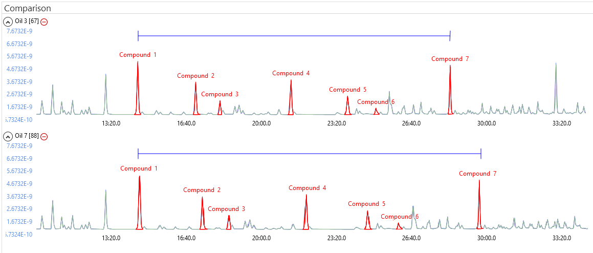Screen dimensions: 593x253
Task: Collapse the Oil 7 chromatogram panel
Action: click(8, 136)
